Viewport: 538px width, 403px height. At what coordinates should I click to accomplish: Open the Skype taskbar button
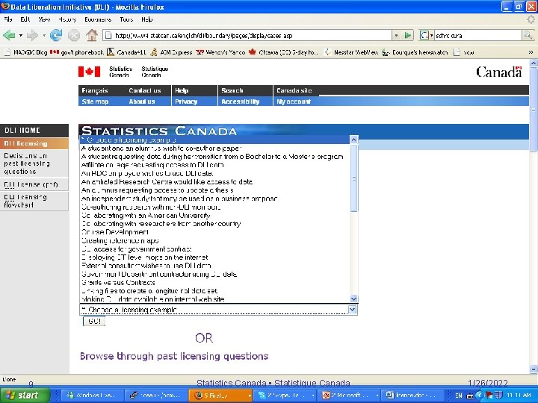(286, 395)
